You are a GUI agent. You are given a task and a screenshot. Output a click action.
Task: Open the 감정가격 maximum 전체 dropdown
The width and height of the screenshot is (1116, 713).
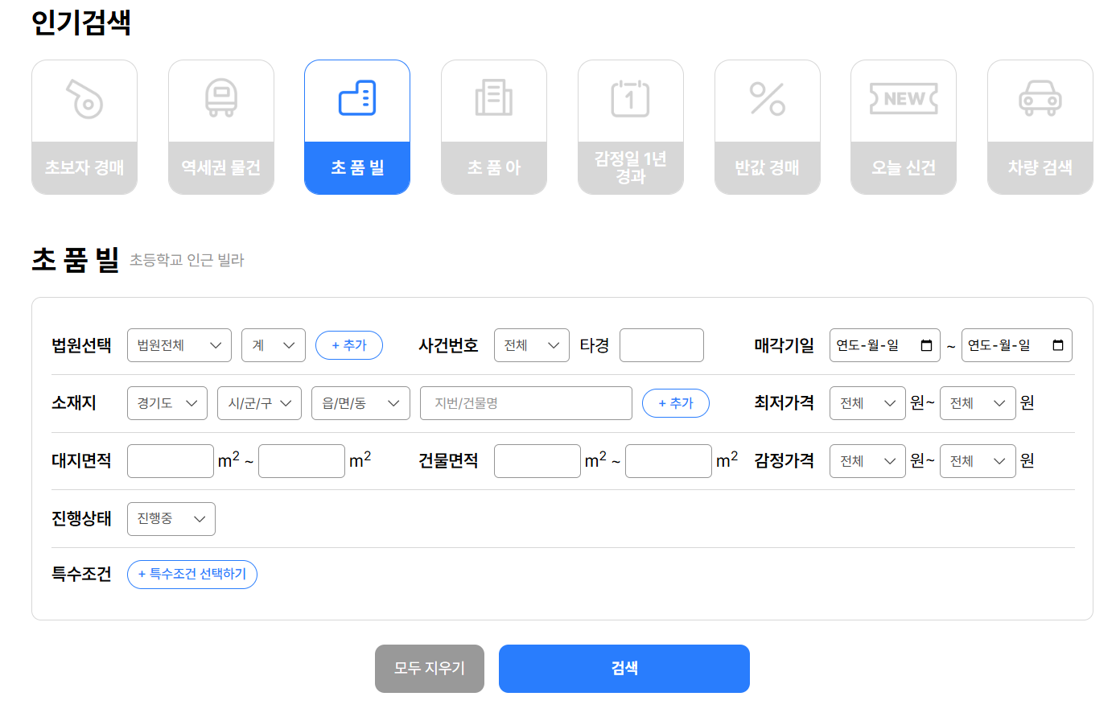978,461
